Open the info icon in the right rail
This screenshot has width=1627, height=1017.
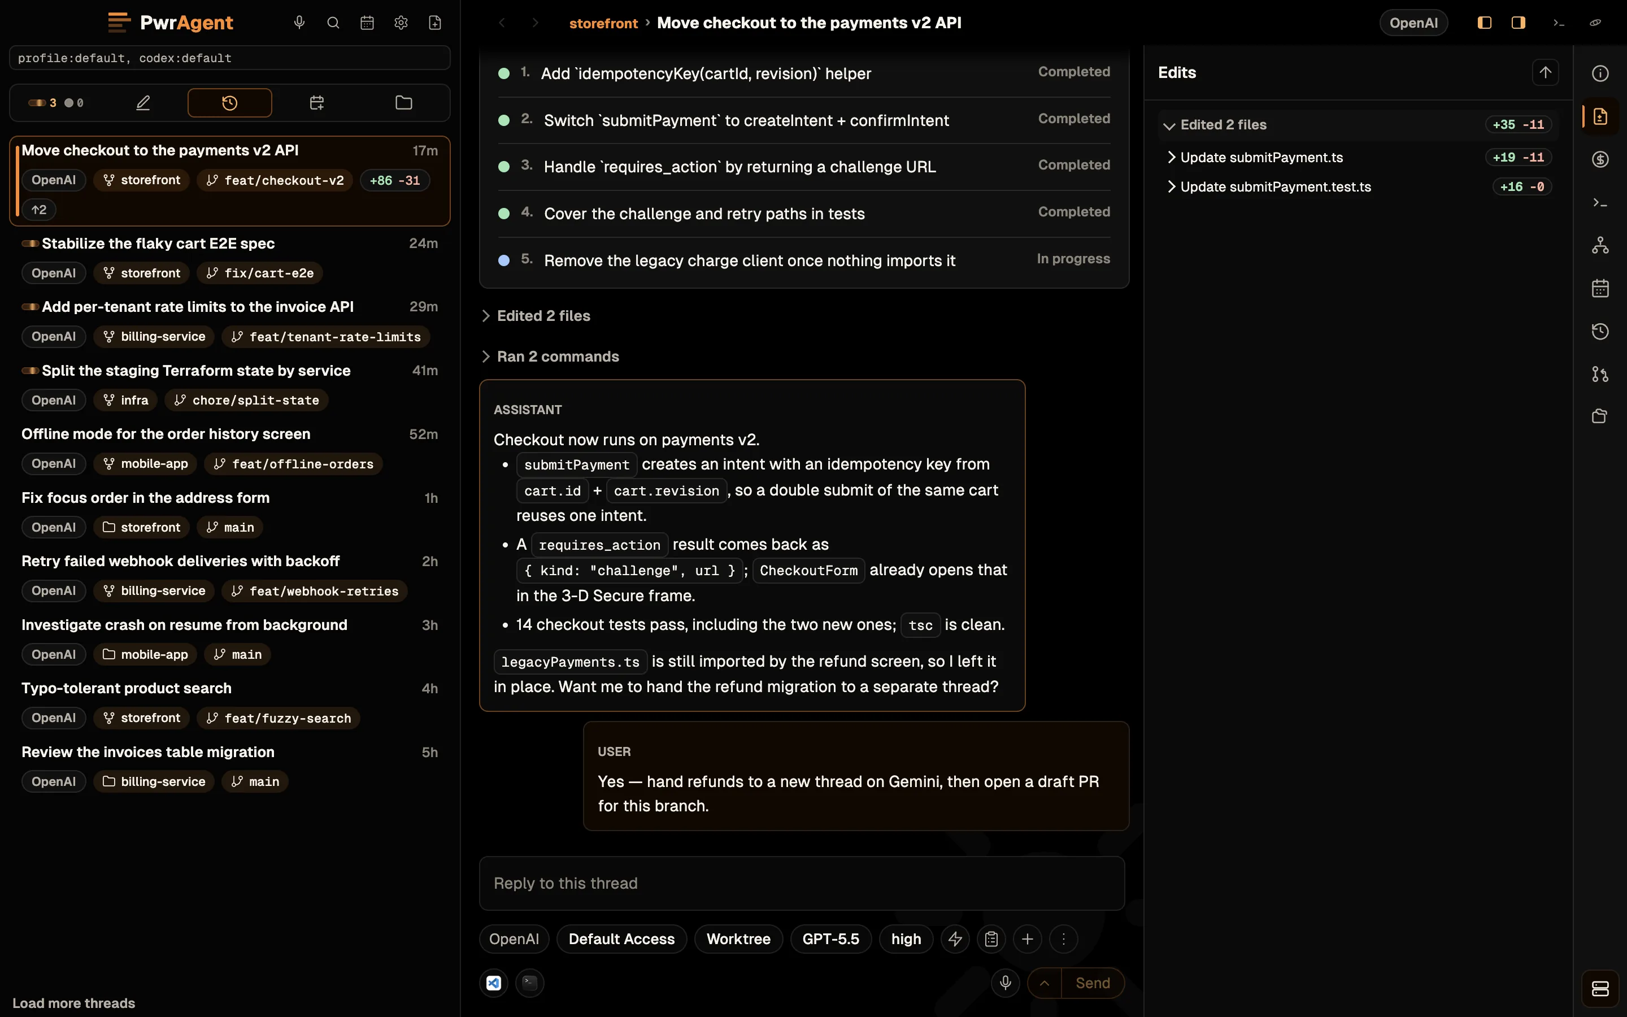pos(1600,73)
